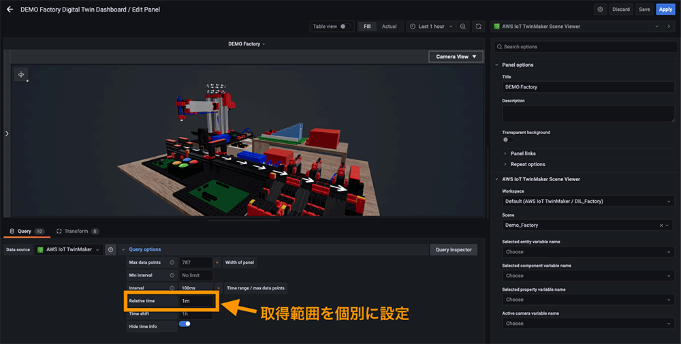Open the Scene dropdown
This screenshot has height=344, width=681.
click(x=588, y=225)
